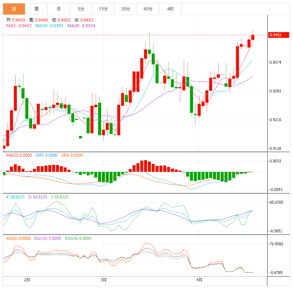The height and width of the screenshot is (290, 293).
Task: Open the 月 (monthly) timeframe tab
Action: [x=58, y=9]
